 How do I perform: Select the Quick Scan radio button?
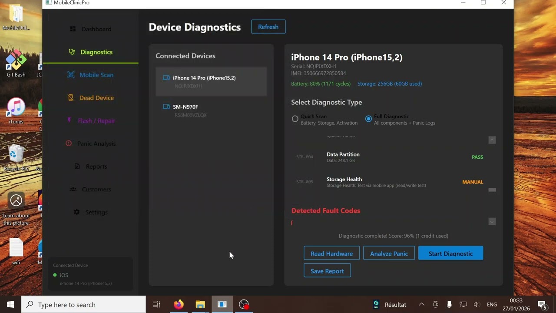coord(295,119)
